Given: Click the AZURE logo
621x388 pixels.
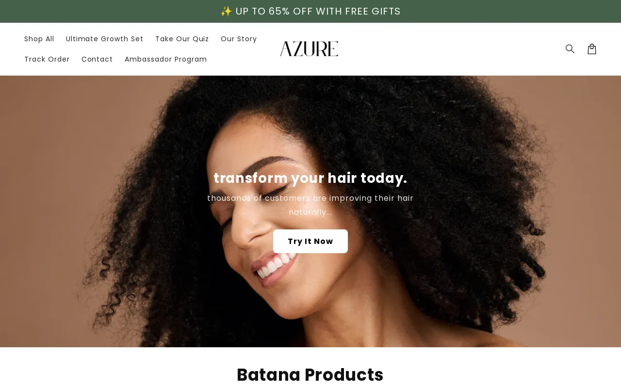Looking at the screenshot, I should coord(309,49).
